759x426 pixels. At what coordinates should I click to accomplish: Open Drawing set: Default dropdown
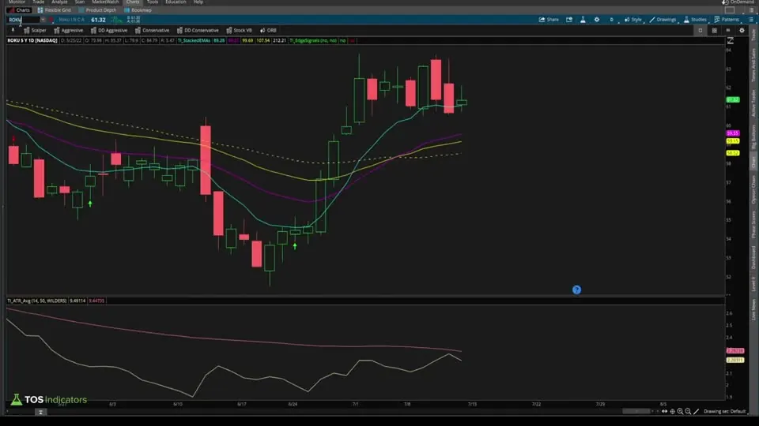[725, 412]
